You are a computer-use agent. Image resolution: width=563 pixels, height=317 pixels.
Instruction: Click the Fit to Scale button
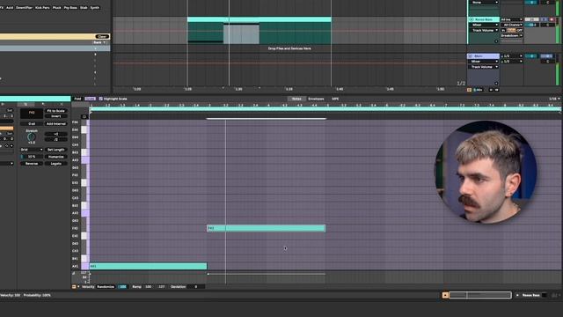[x=55, y=111]
